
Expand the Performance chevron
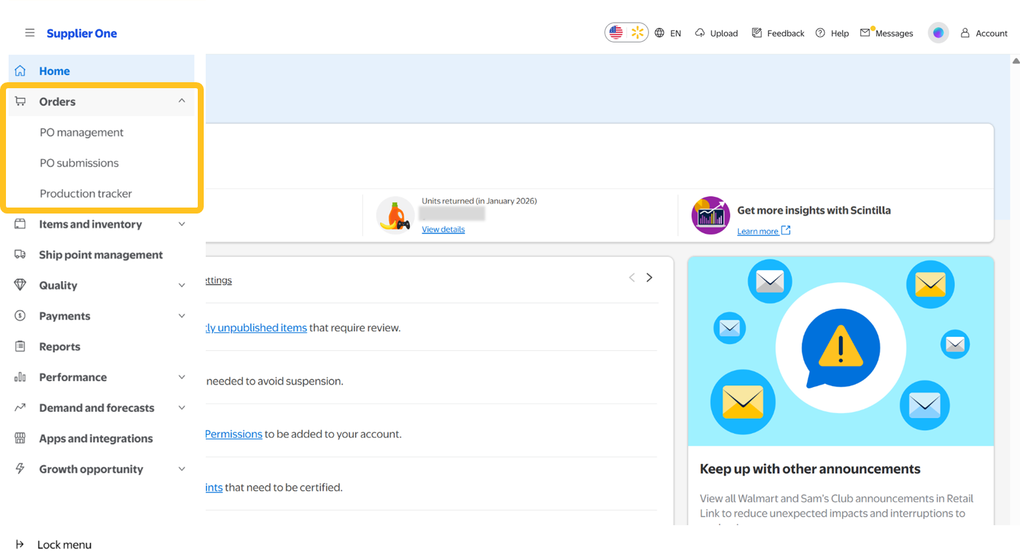pos(182,377)
